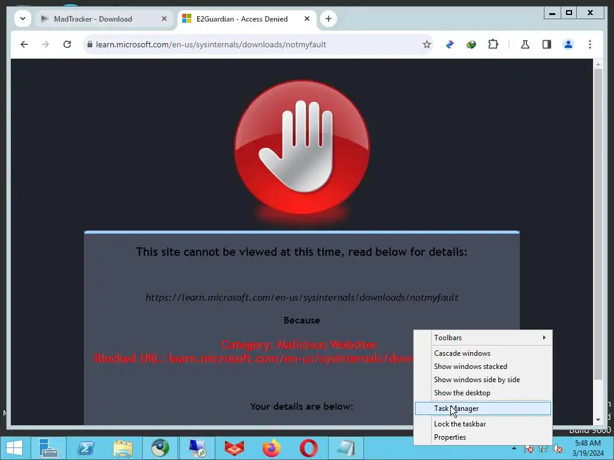Screen dimensions: 614x460
Task: Click the address bar URL
Action: (x=211, y=44)
